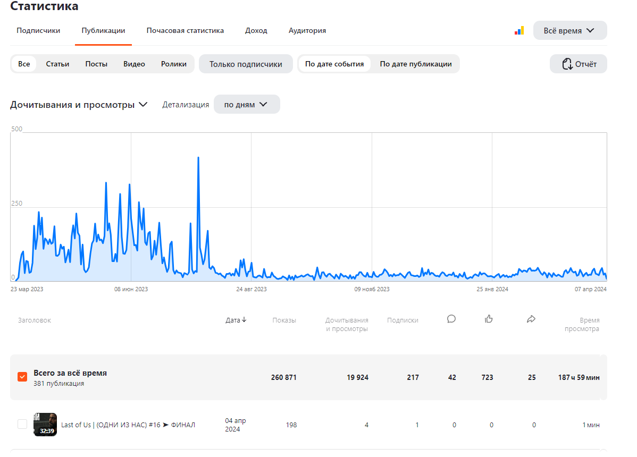Screen dimensions: 637x457
Task: Click the 198 impressions cell
Action: click(291, 425)
